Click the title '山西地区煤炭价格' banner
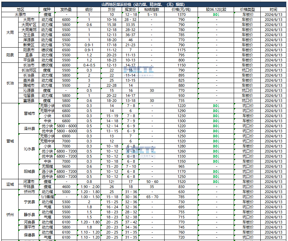Viewport: 288px width, 241px height. click(144, 4)
